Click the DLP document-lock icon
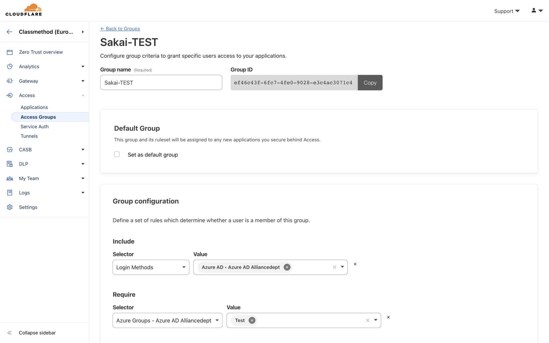The width and height of the screenshot is (549, 343). pos(10,164)
